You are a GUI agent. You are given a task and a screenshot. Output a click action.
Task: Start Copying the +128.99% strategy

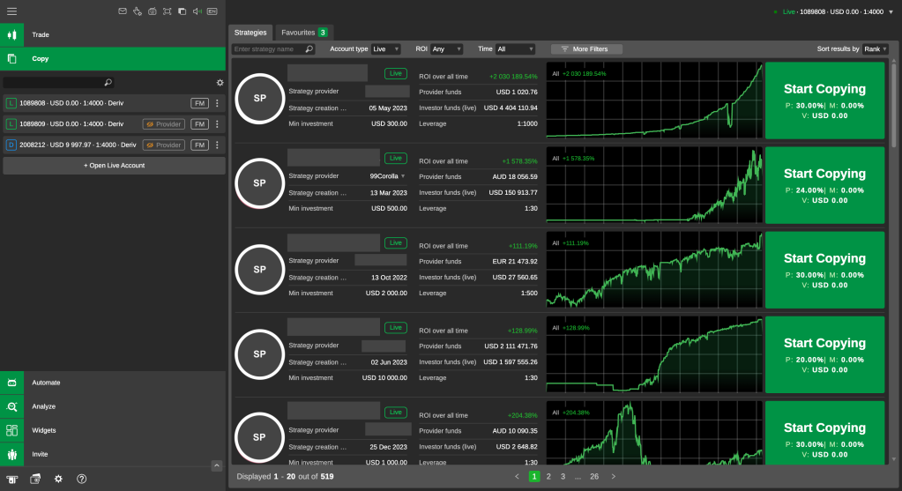[824, 354]
